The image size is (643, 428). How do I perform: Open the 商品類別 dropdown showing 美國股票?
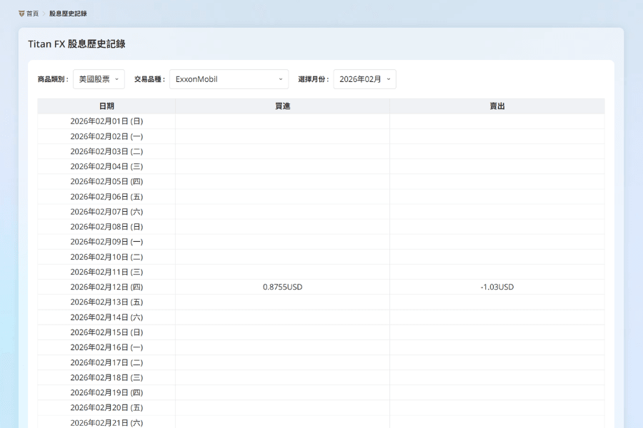click(x=99, y=79)
